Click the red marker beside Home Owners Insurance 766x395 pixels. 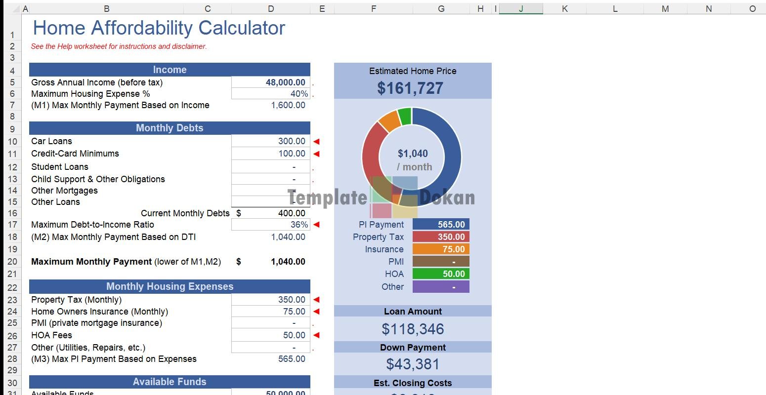[317, 312]
